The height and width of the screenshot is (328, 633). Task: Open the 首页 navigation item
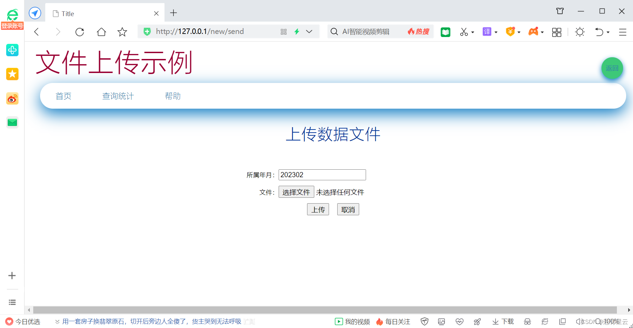click(x=63, y=96)
